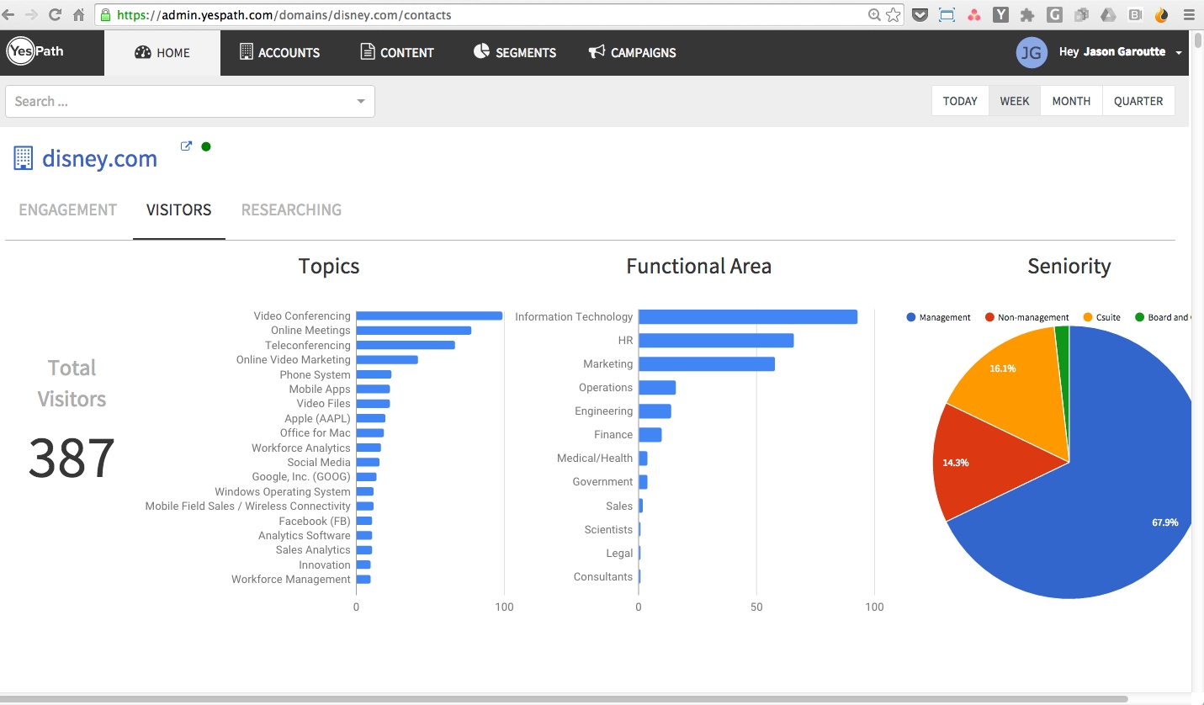Open the Segments section
Viewport: 1204px width, 705px height.
pos(514,52)
